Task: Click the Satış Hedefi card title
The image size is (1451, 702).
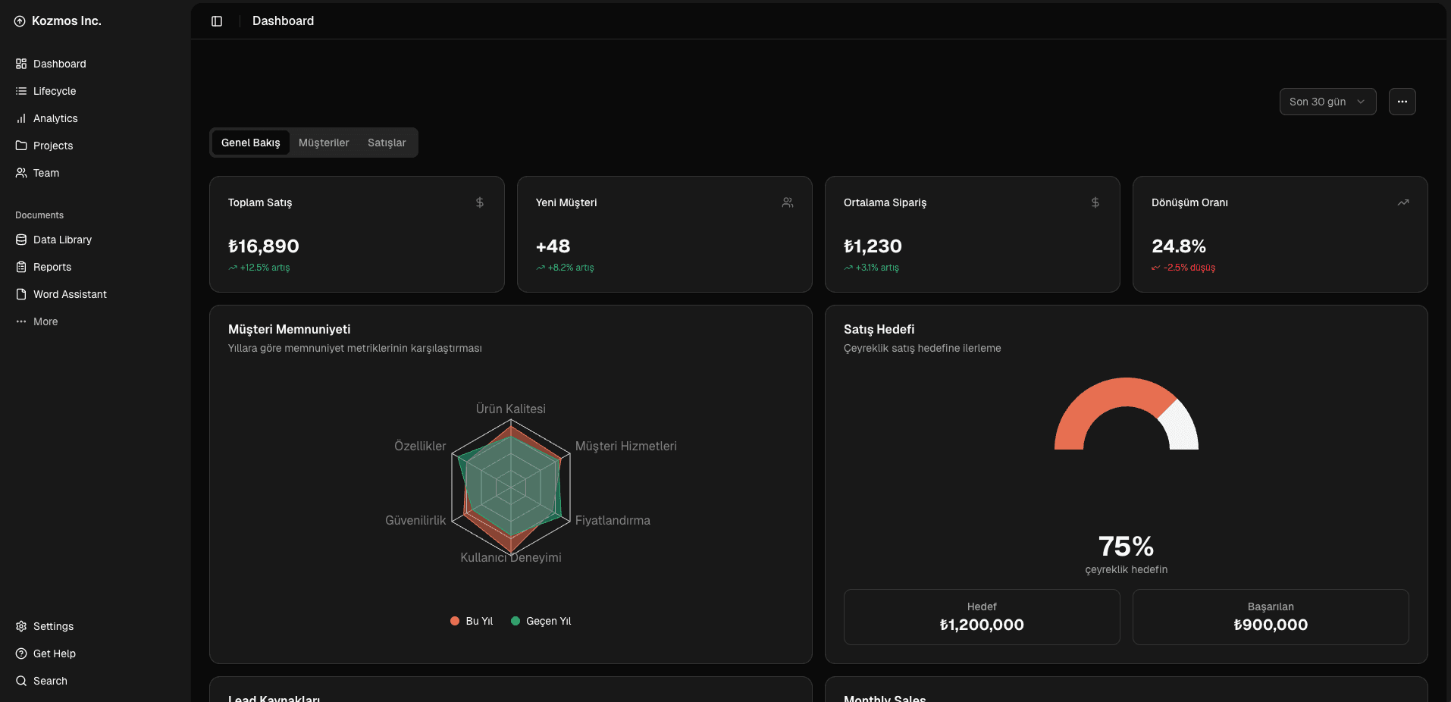Action: pos(879,329)
